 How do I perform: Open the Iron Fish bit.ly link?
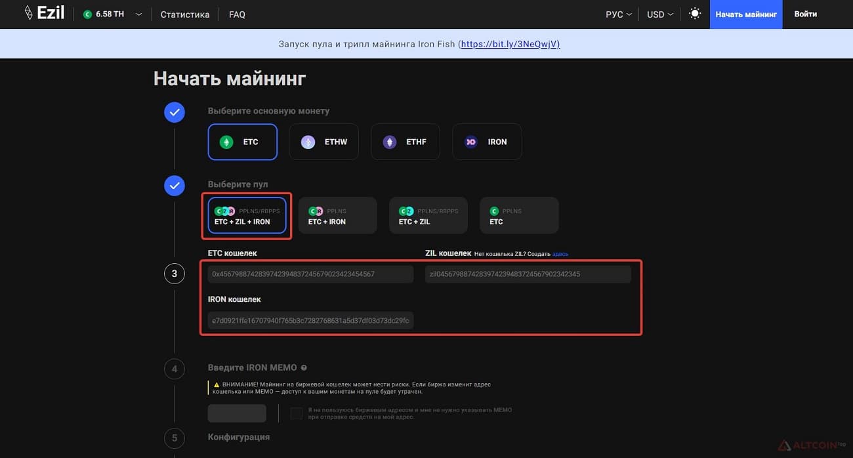tap(510, 44)
